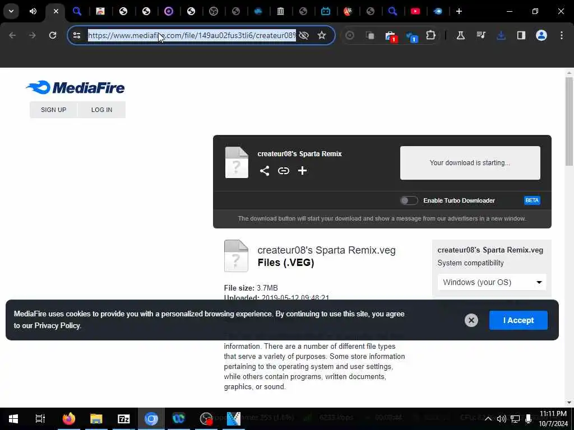This screenshot has width=574, height=430.
Task: Mute tab using the speaker icon in tab strip
Action: tap(33, 11)
